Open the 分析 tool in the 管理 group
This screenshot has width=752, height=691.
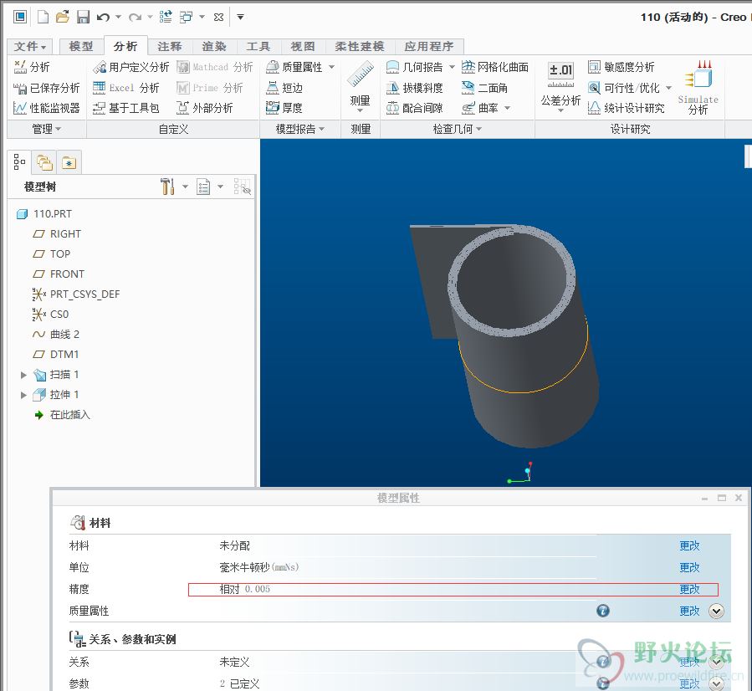click(x=32, y=67)
